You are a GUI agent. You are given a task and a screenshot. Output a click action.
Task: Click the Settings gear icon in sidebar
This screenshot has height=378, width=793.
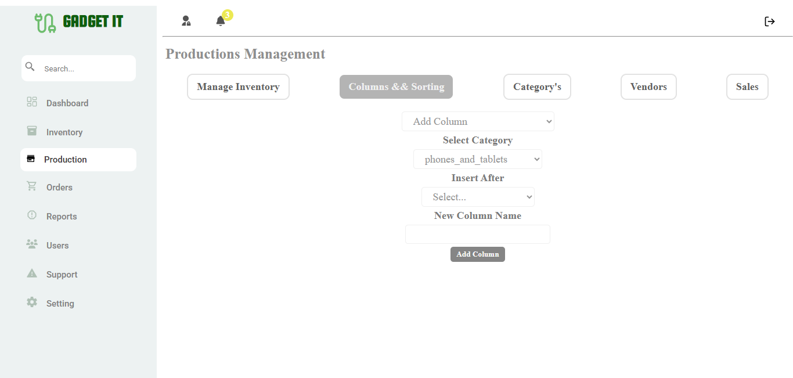coord(32,303)
